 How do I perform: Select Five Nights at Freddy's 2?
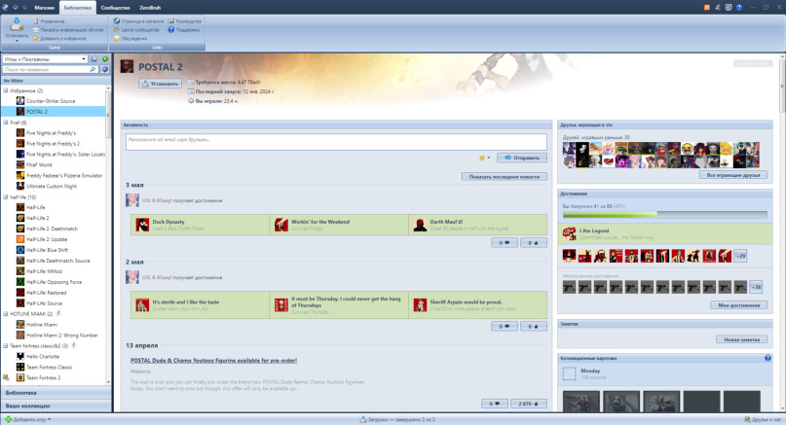[x=54, y=144]
